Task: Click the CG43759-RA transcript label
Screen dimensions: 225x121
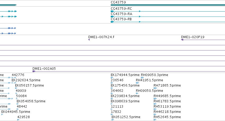Action: 121,14
